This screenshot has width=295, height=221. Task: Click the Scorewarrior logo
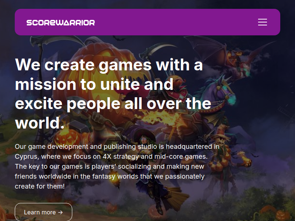[x=60, y=22]
